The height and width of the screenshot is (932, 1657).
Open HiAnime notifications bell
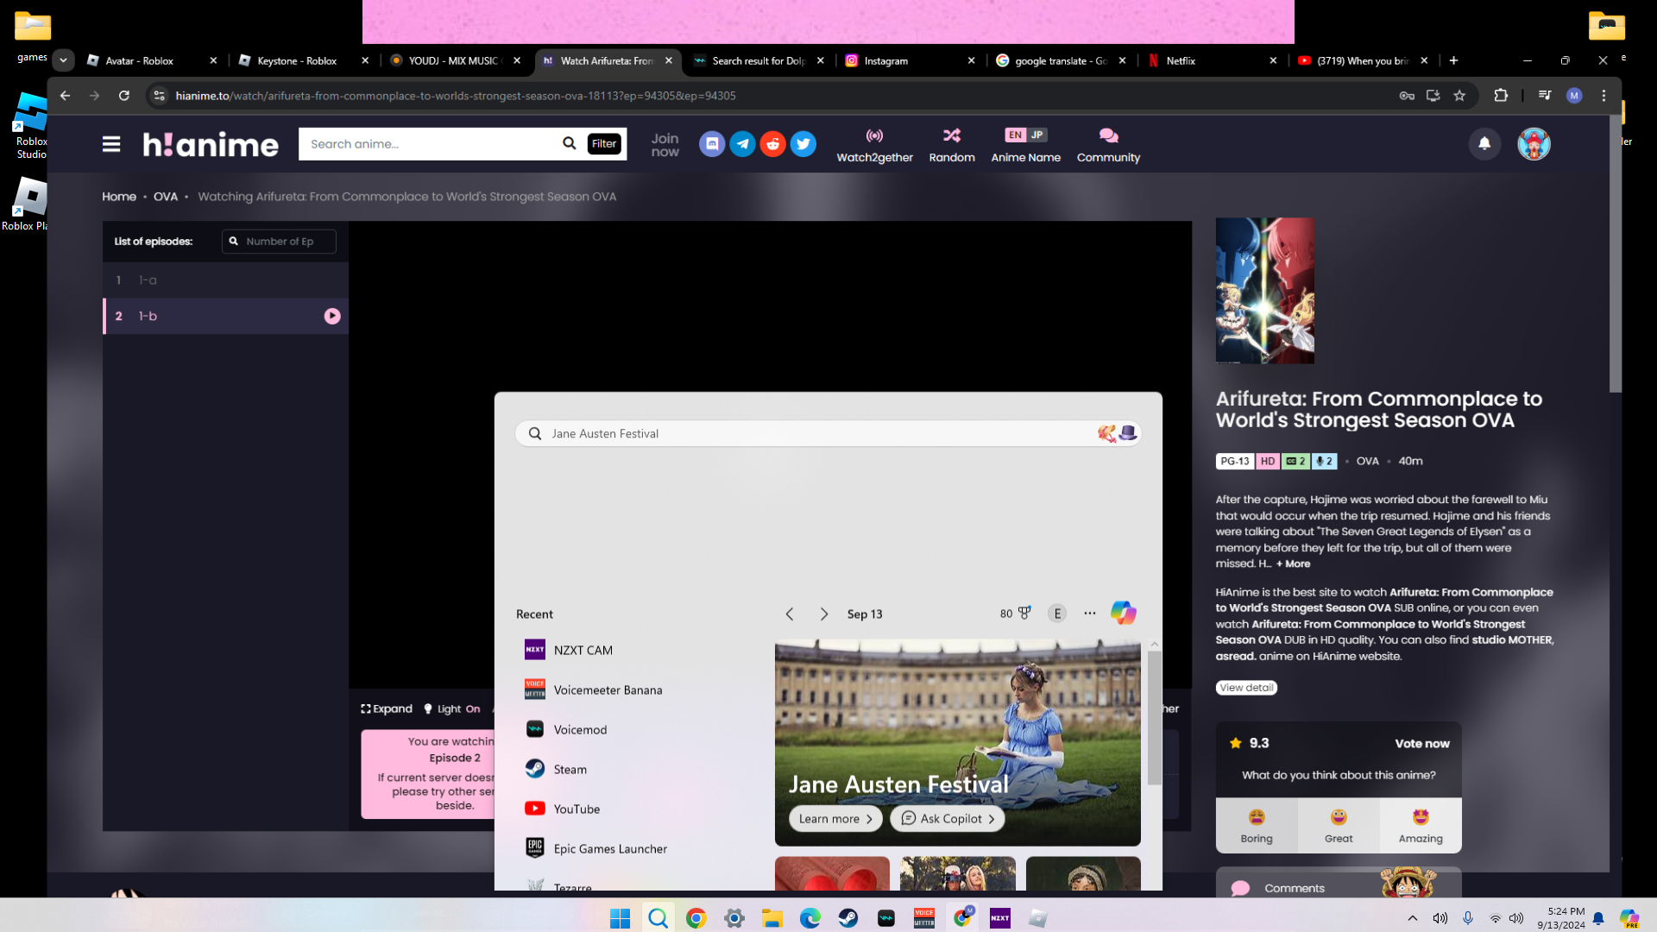point(1484,144)
